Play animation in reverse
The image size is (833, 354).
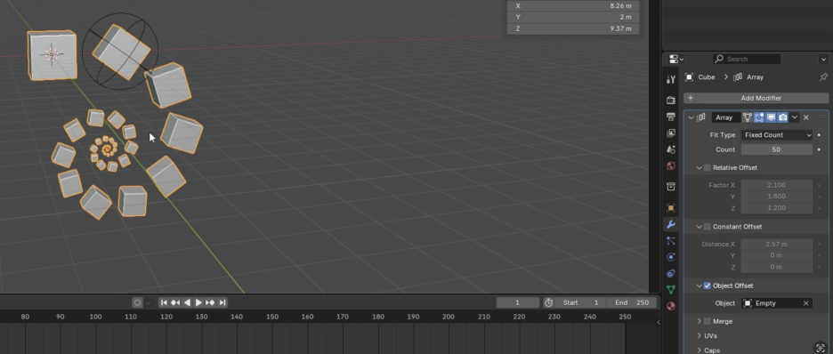click(187, 302)
